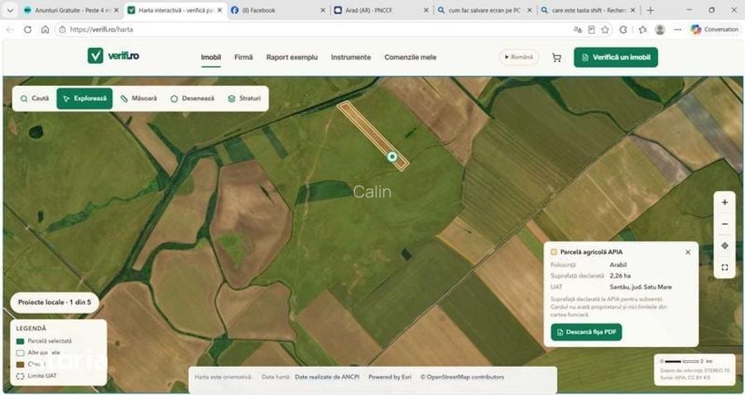Select the Măsoară measuring tool
The height and width of the screenshot is (395, 745).
[138, 98]
